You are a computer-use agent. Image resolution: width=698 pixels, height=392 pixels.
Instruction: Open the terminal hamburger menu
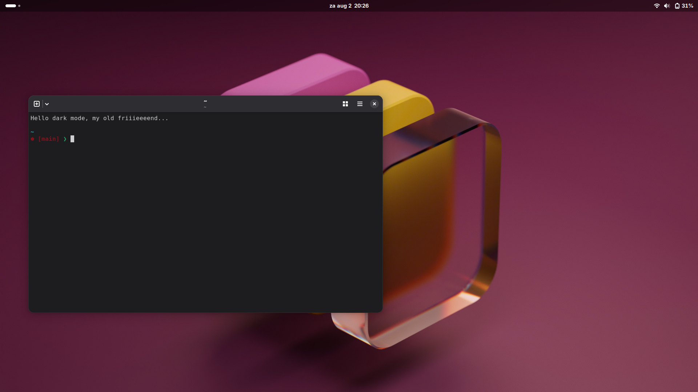pyautogui.click(x=360, y=104)
